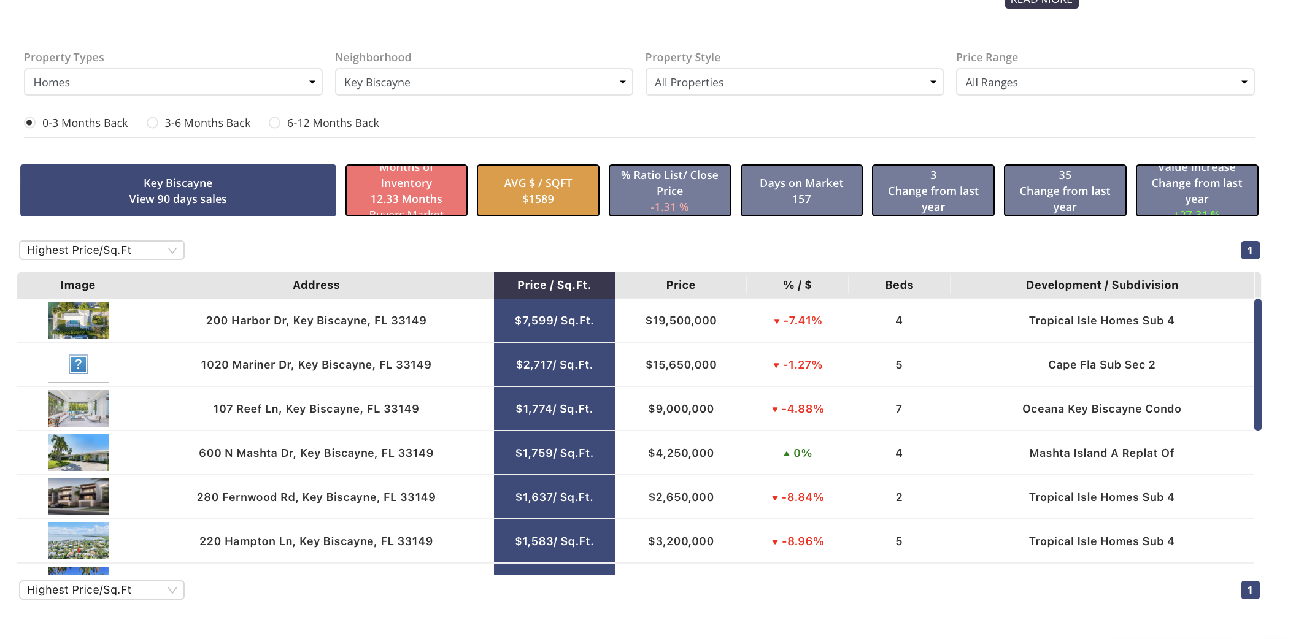Click page 1 button above the table
The image size is (1296, 639).
pos(1250,250)
